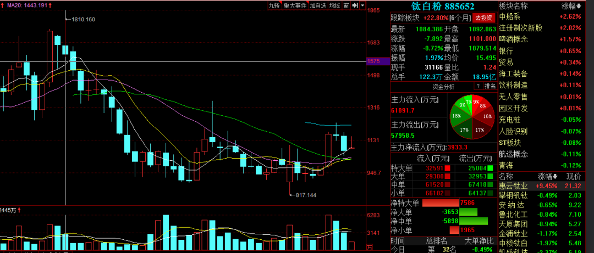Click the 主力流入 value 61891.7
This screenshot has height=253, width=594.
[402, 110]
